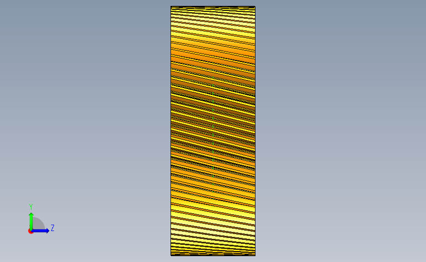This screenshot has height=262, width=426.
Task: Click the green Y axis arrow on triad
Action: click(31, 221)
